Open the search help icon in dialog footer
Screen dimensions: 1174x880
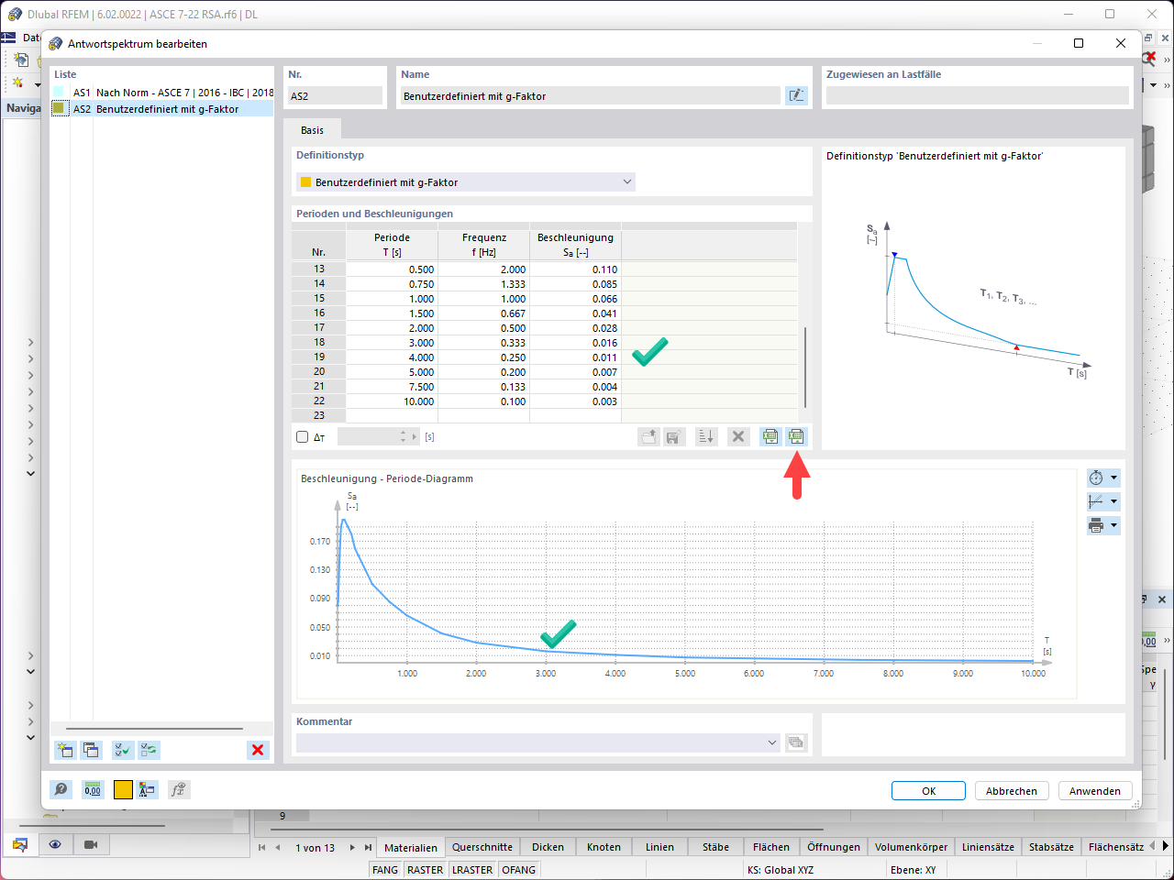tap(61, 789)
